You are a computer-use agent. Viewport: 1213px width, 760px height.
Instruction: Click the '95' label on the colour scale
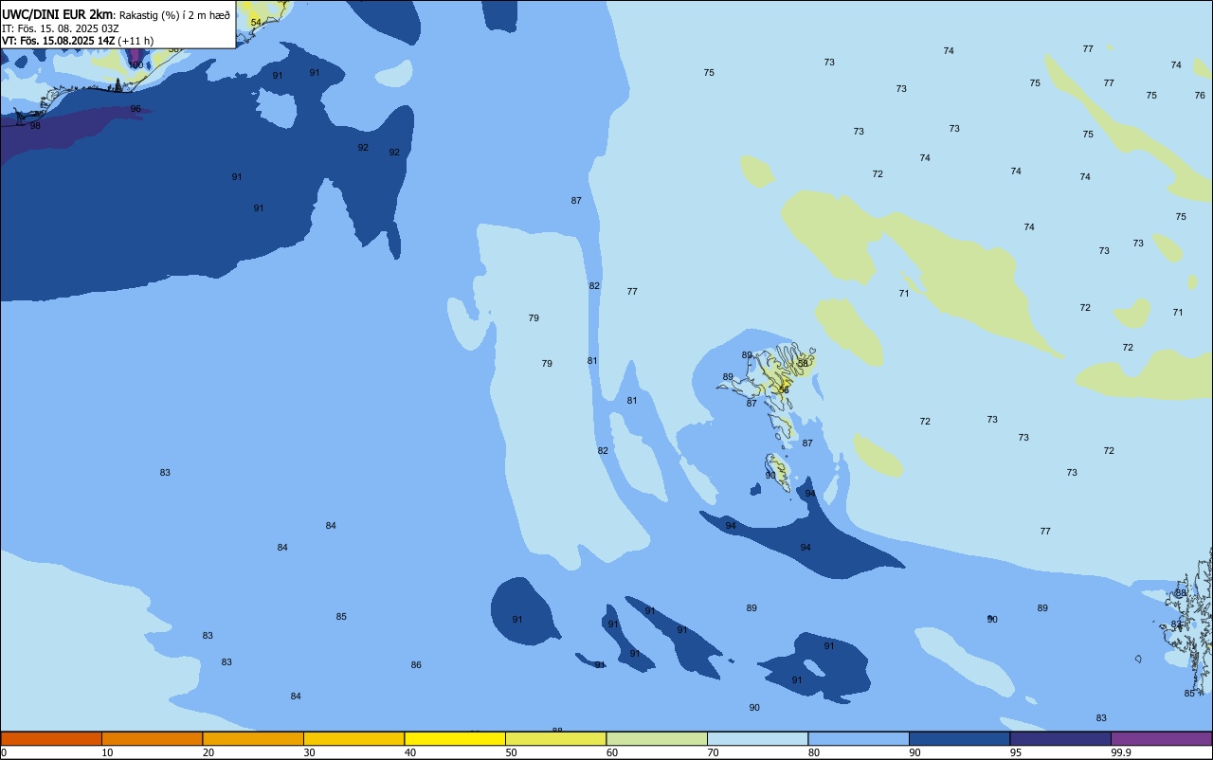click(1016, 752)
